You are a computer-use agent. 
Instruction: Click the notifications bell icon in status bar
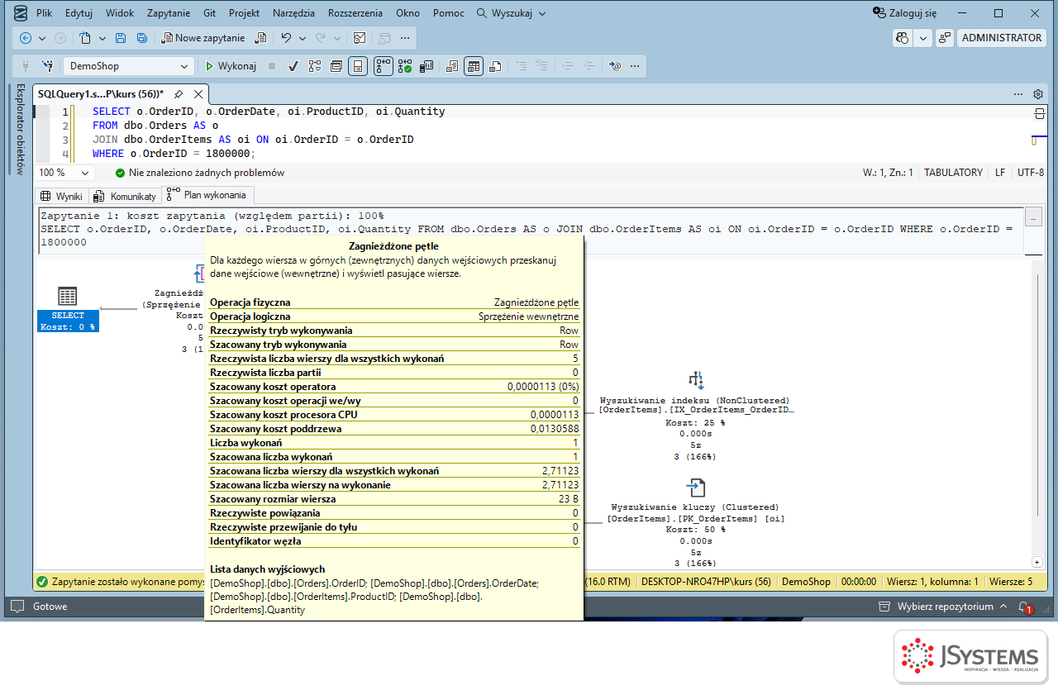1025,607
